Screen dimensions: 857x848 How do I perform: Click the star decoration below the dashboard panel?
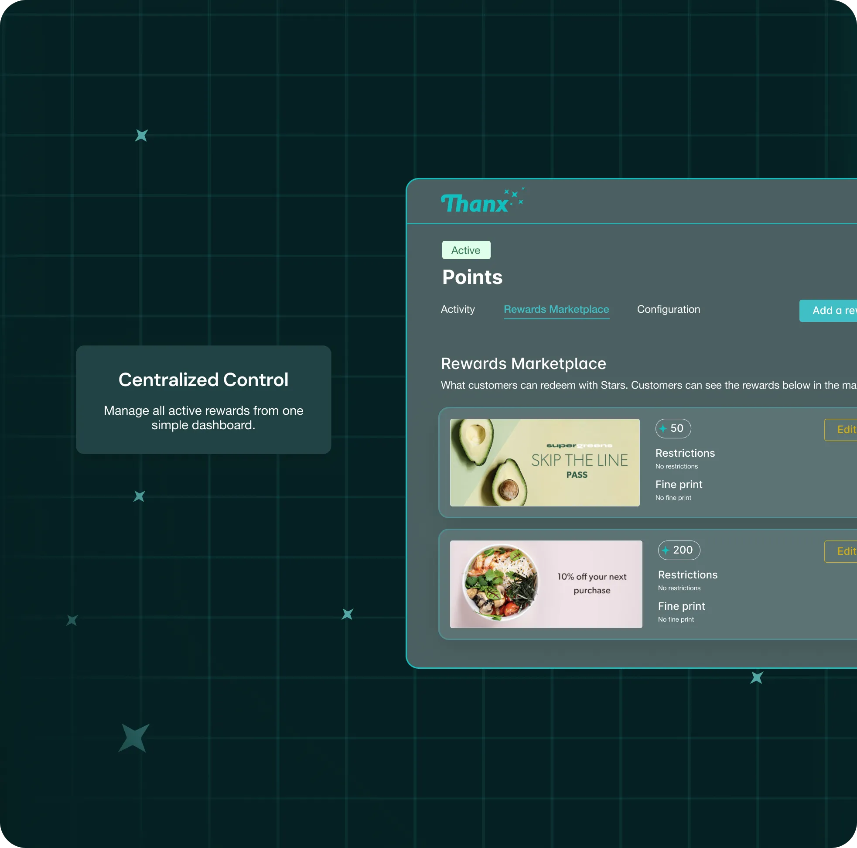click(x=756, y=677)
